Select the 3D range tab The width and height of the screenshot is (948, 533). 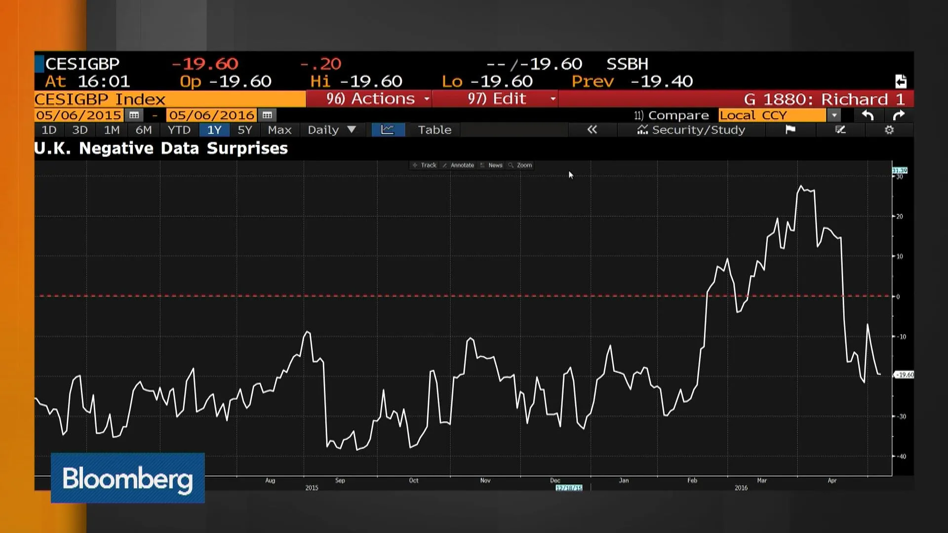[80, 130]
